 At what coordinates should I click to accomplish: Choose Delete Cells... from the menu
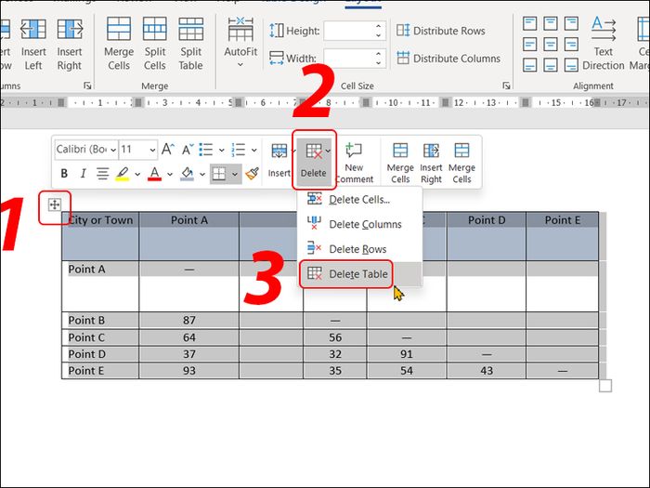click(x=360, y=200)
